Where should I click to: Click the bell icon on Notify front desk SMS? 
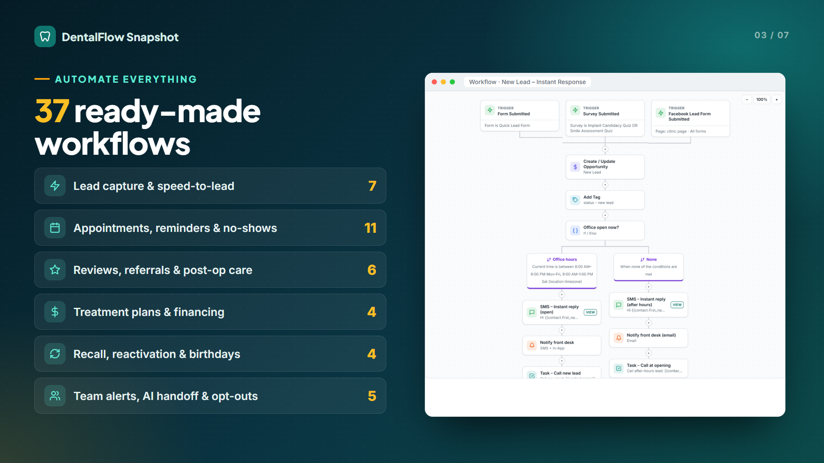click(x=532, y=345)
